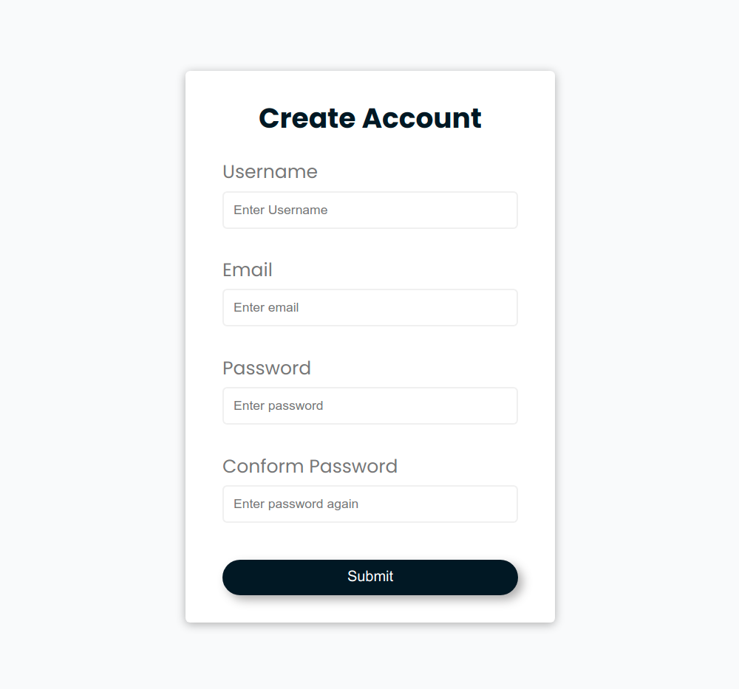Click the Password field label
This screenshot has height=689, width=739.
click(266, 368)
